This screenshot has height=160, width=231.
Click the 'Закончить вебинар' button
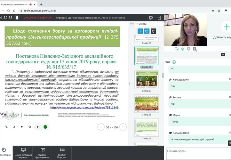(38, 18)
